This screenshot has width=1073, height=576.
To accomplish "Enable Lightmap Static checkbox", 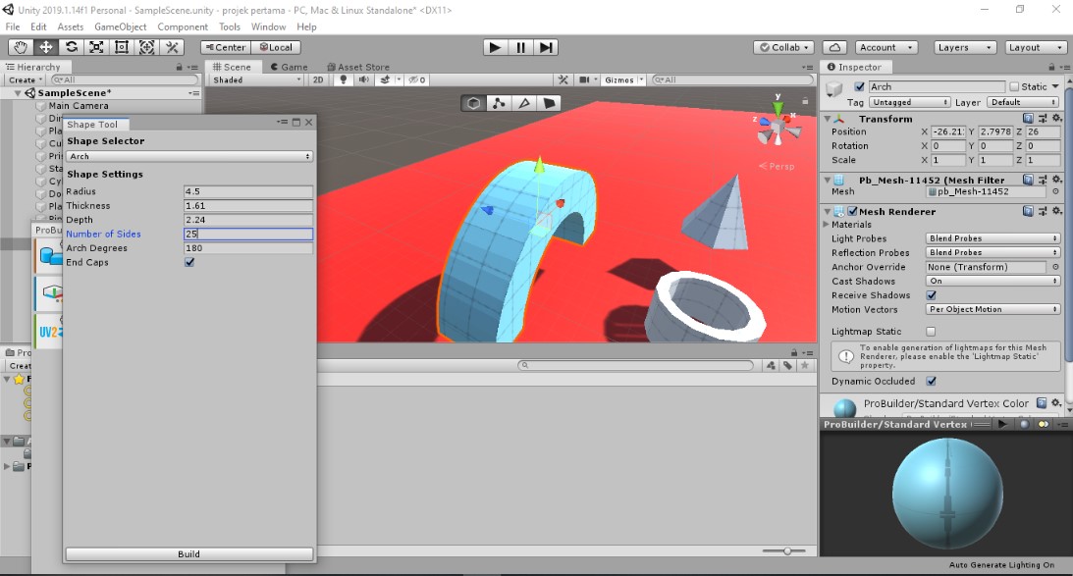I will tap(931, 332).
